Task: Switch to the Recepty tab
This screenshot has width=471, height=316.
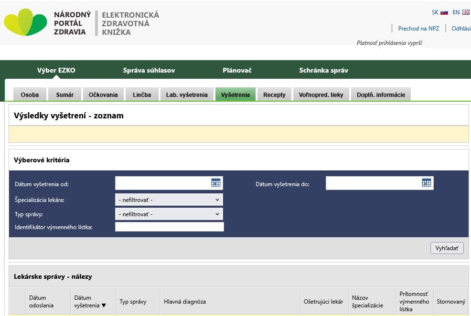Action: (x=274, y=95)
